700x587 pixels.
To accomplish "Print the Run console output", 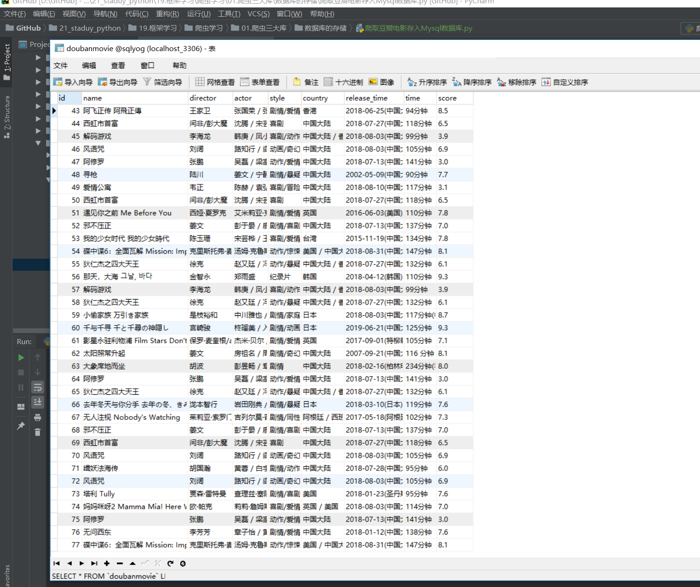I will tap(38, 417).
